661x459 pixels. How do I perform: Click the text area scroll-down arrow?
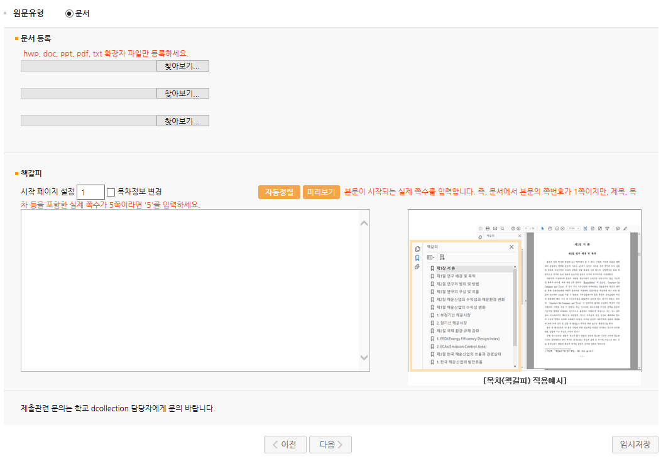(x=364, y=358)
